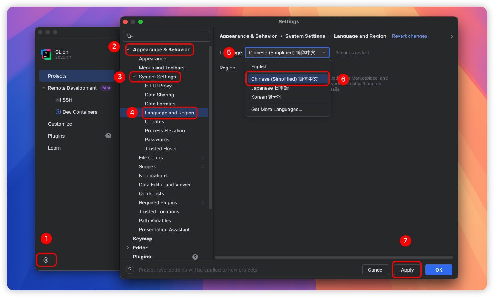Select English from the language list
Screen dimensions: 494x297
(259, 66)
